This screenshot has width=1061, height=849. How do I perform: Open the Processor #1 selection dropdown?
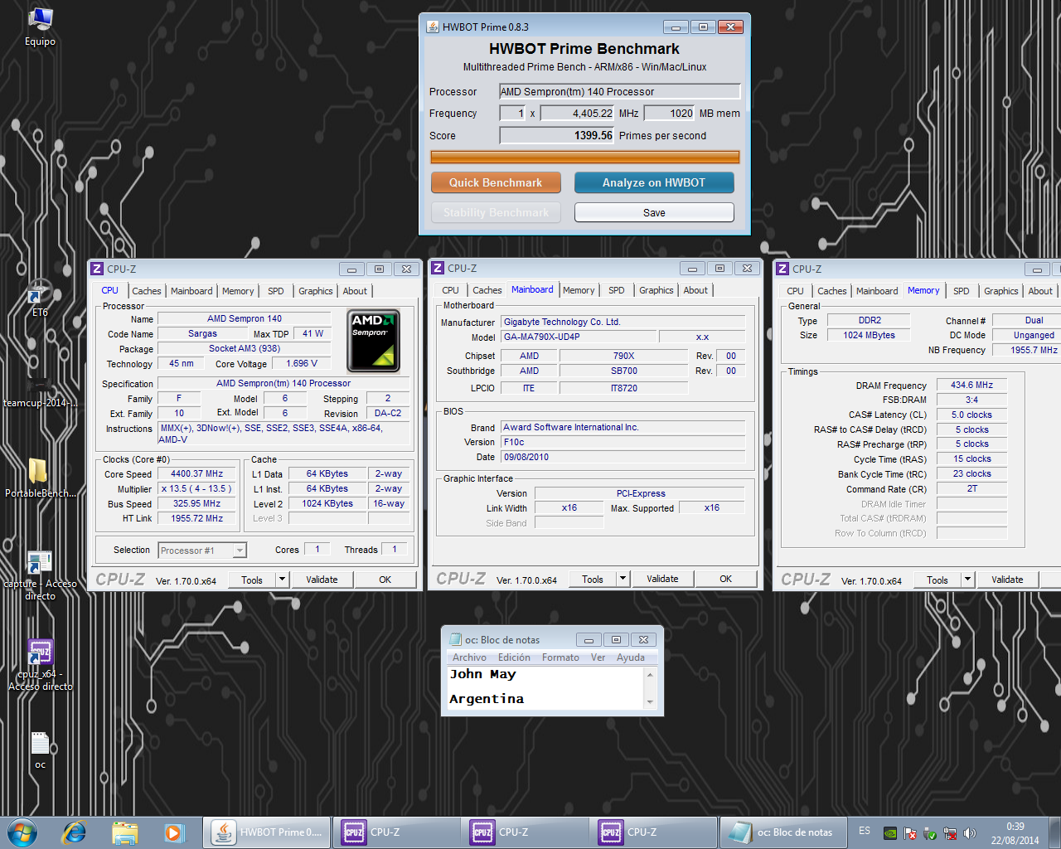pos(202,551)
